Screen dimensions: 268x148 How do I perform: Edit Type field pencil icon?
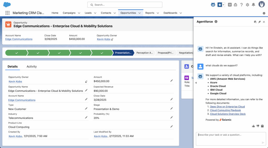click(86, 109)
